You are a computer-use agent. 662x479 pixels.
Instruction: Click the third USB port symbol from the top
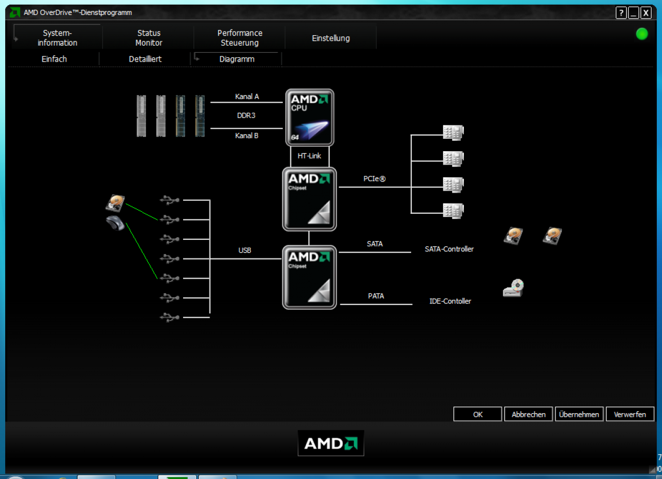(x=170, y=239)
